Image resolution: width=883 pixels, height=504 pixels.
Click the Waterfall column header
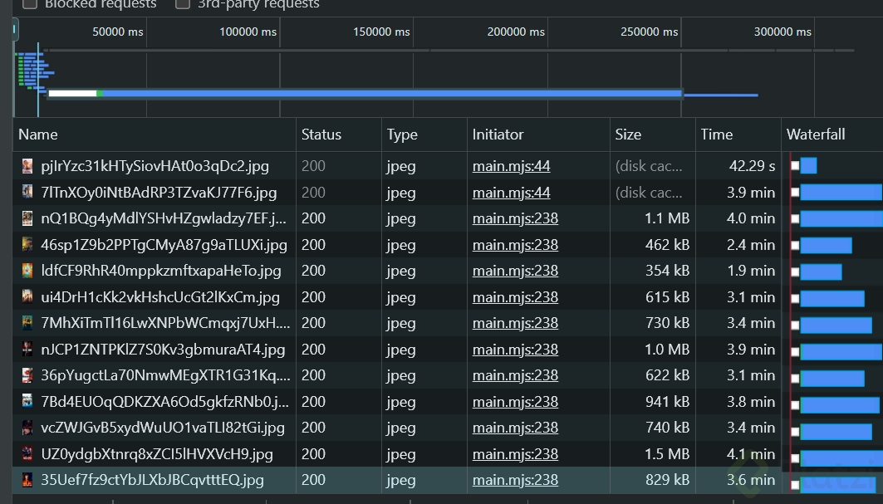[x=816, y=135]
